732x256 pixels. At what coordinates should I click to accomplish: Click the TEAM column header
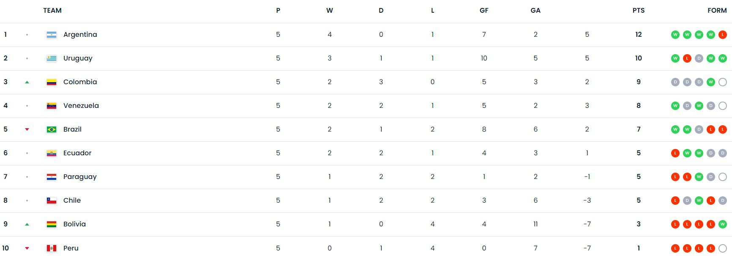point(52,11)
